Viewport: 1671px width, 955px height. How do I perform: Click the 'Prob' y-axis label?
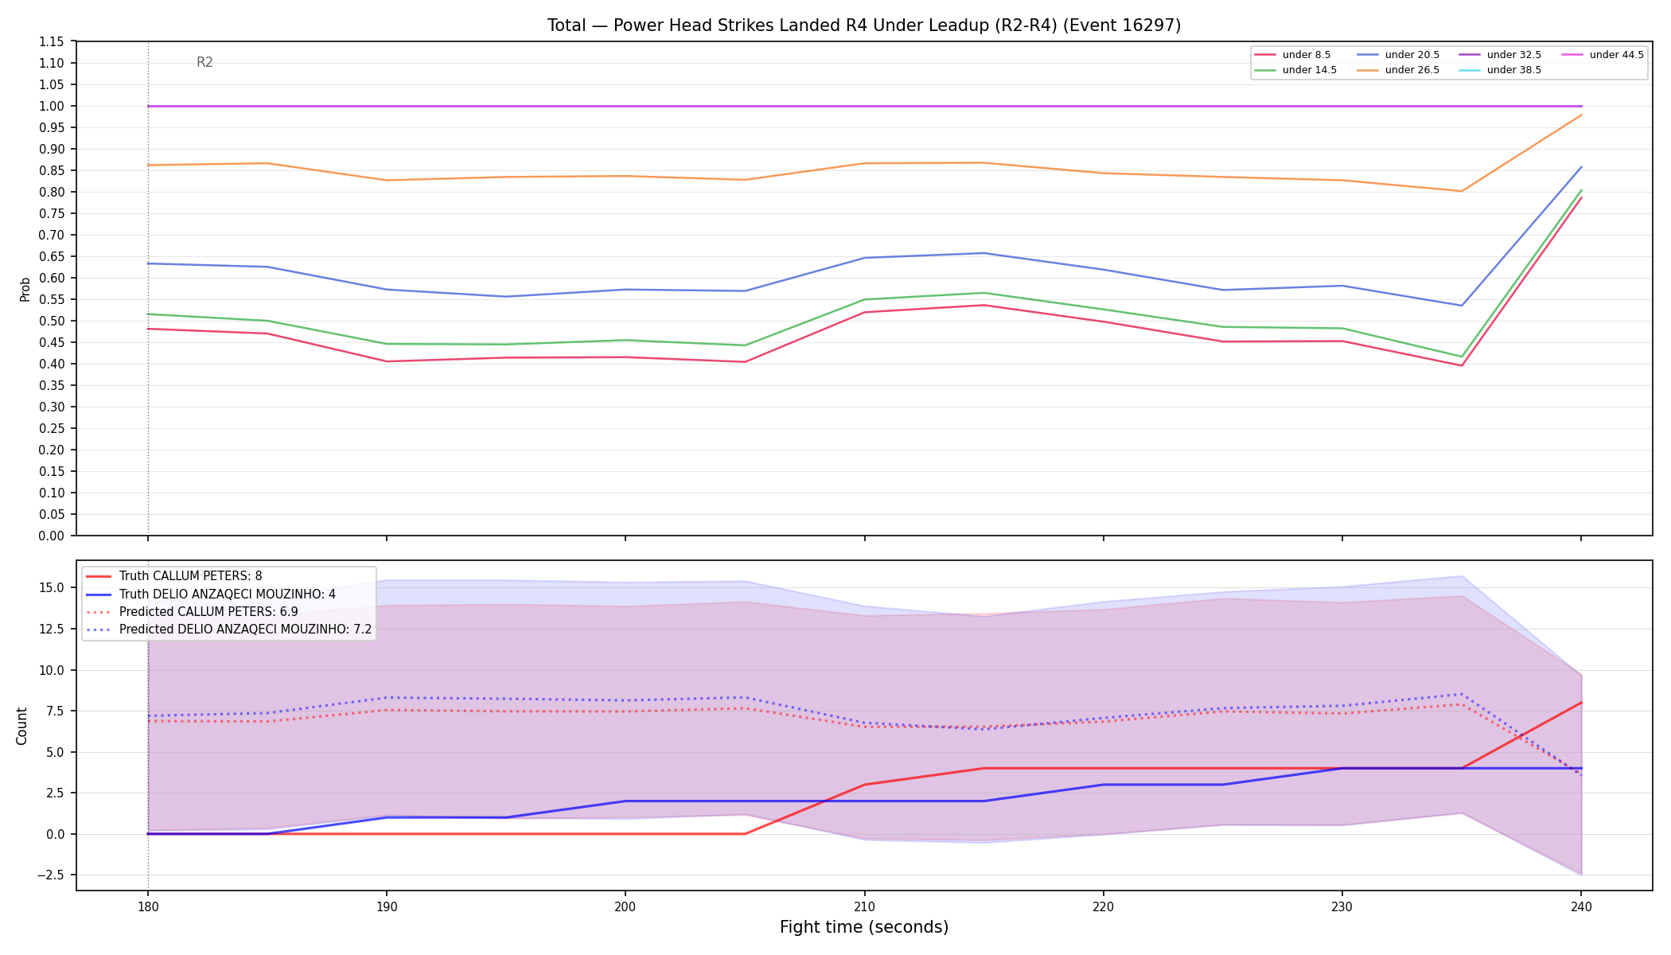[x=25, y=289]
